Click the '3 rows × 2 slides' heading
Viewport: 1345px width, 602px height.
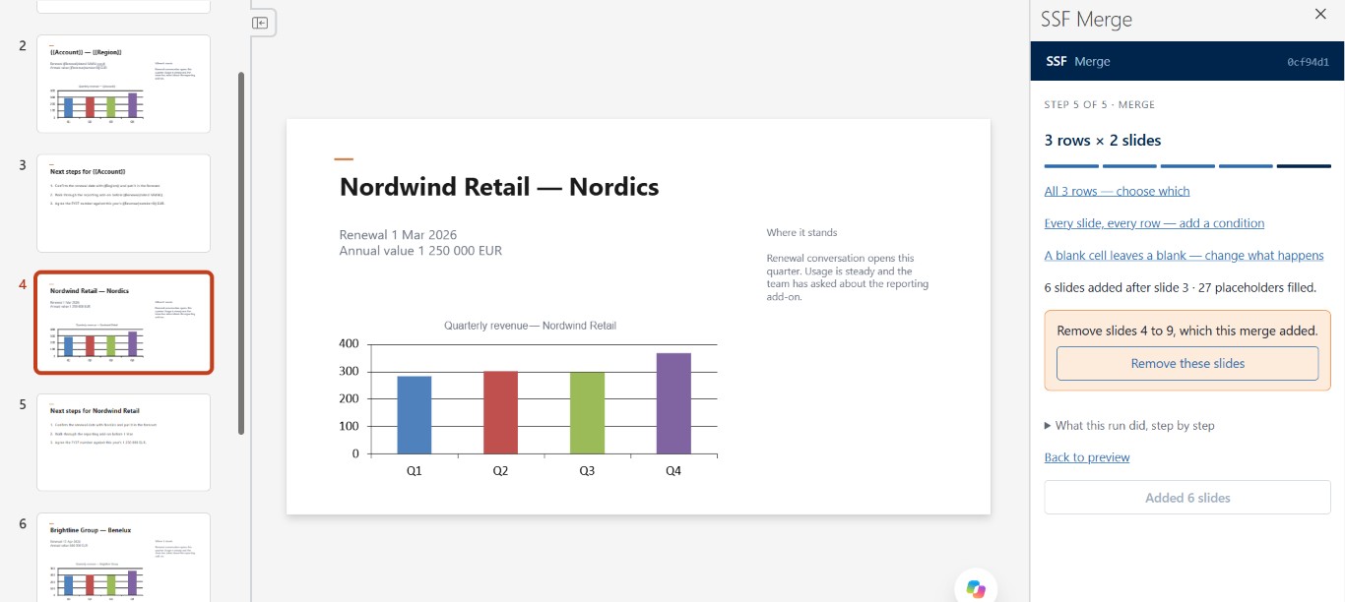(x=1103, y=141)
